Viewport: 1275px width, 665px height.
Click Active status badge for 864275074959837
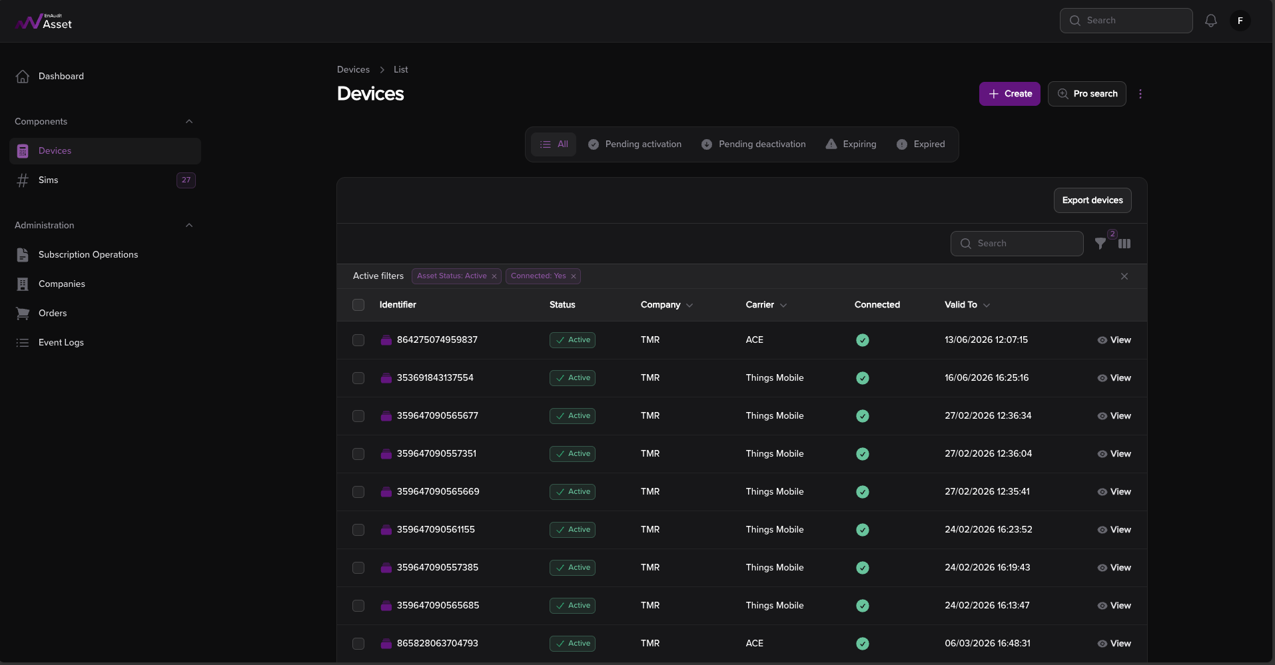[x=572, y=340]
